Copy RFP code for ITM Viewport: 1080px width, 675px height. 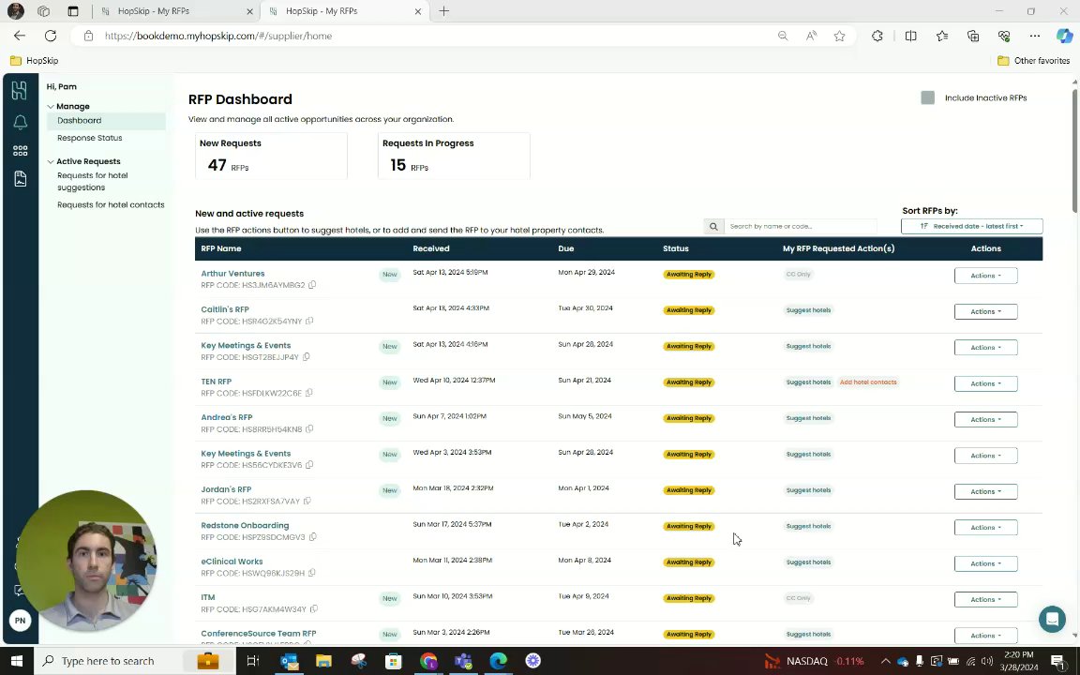coord(314,608)
